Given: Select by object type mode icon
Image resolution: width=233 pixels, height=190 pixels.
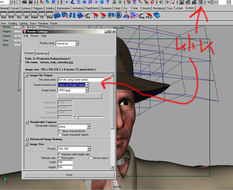Looking at the screenshot, I should coord(48,2).
